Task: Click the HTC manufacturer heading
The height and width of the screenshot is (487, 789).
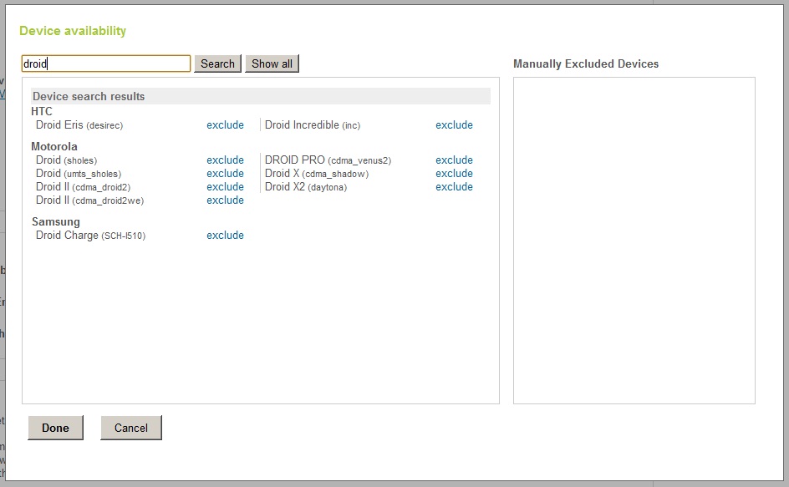Action: coord(42,111)
